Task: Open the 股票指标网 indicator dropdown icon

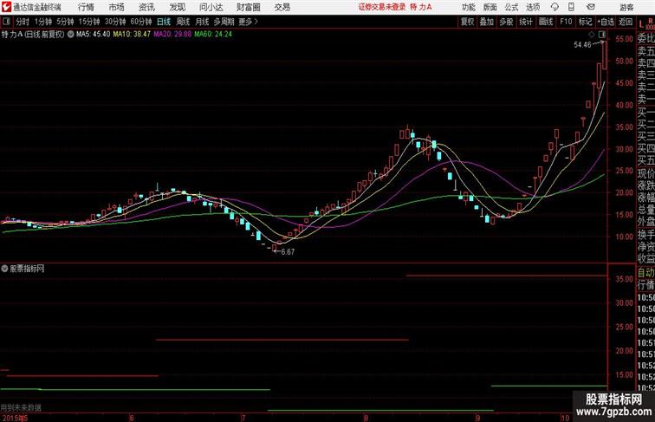Action: click(4, 269)
